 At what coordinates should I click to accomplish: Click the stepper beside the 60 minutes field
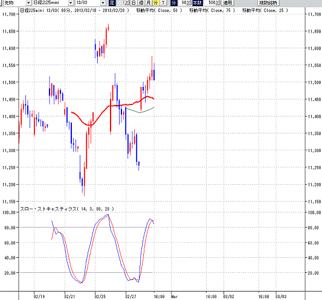pos(188,2)
